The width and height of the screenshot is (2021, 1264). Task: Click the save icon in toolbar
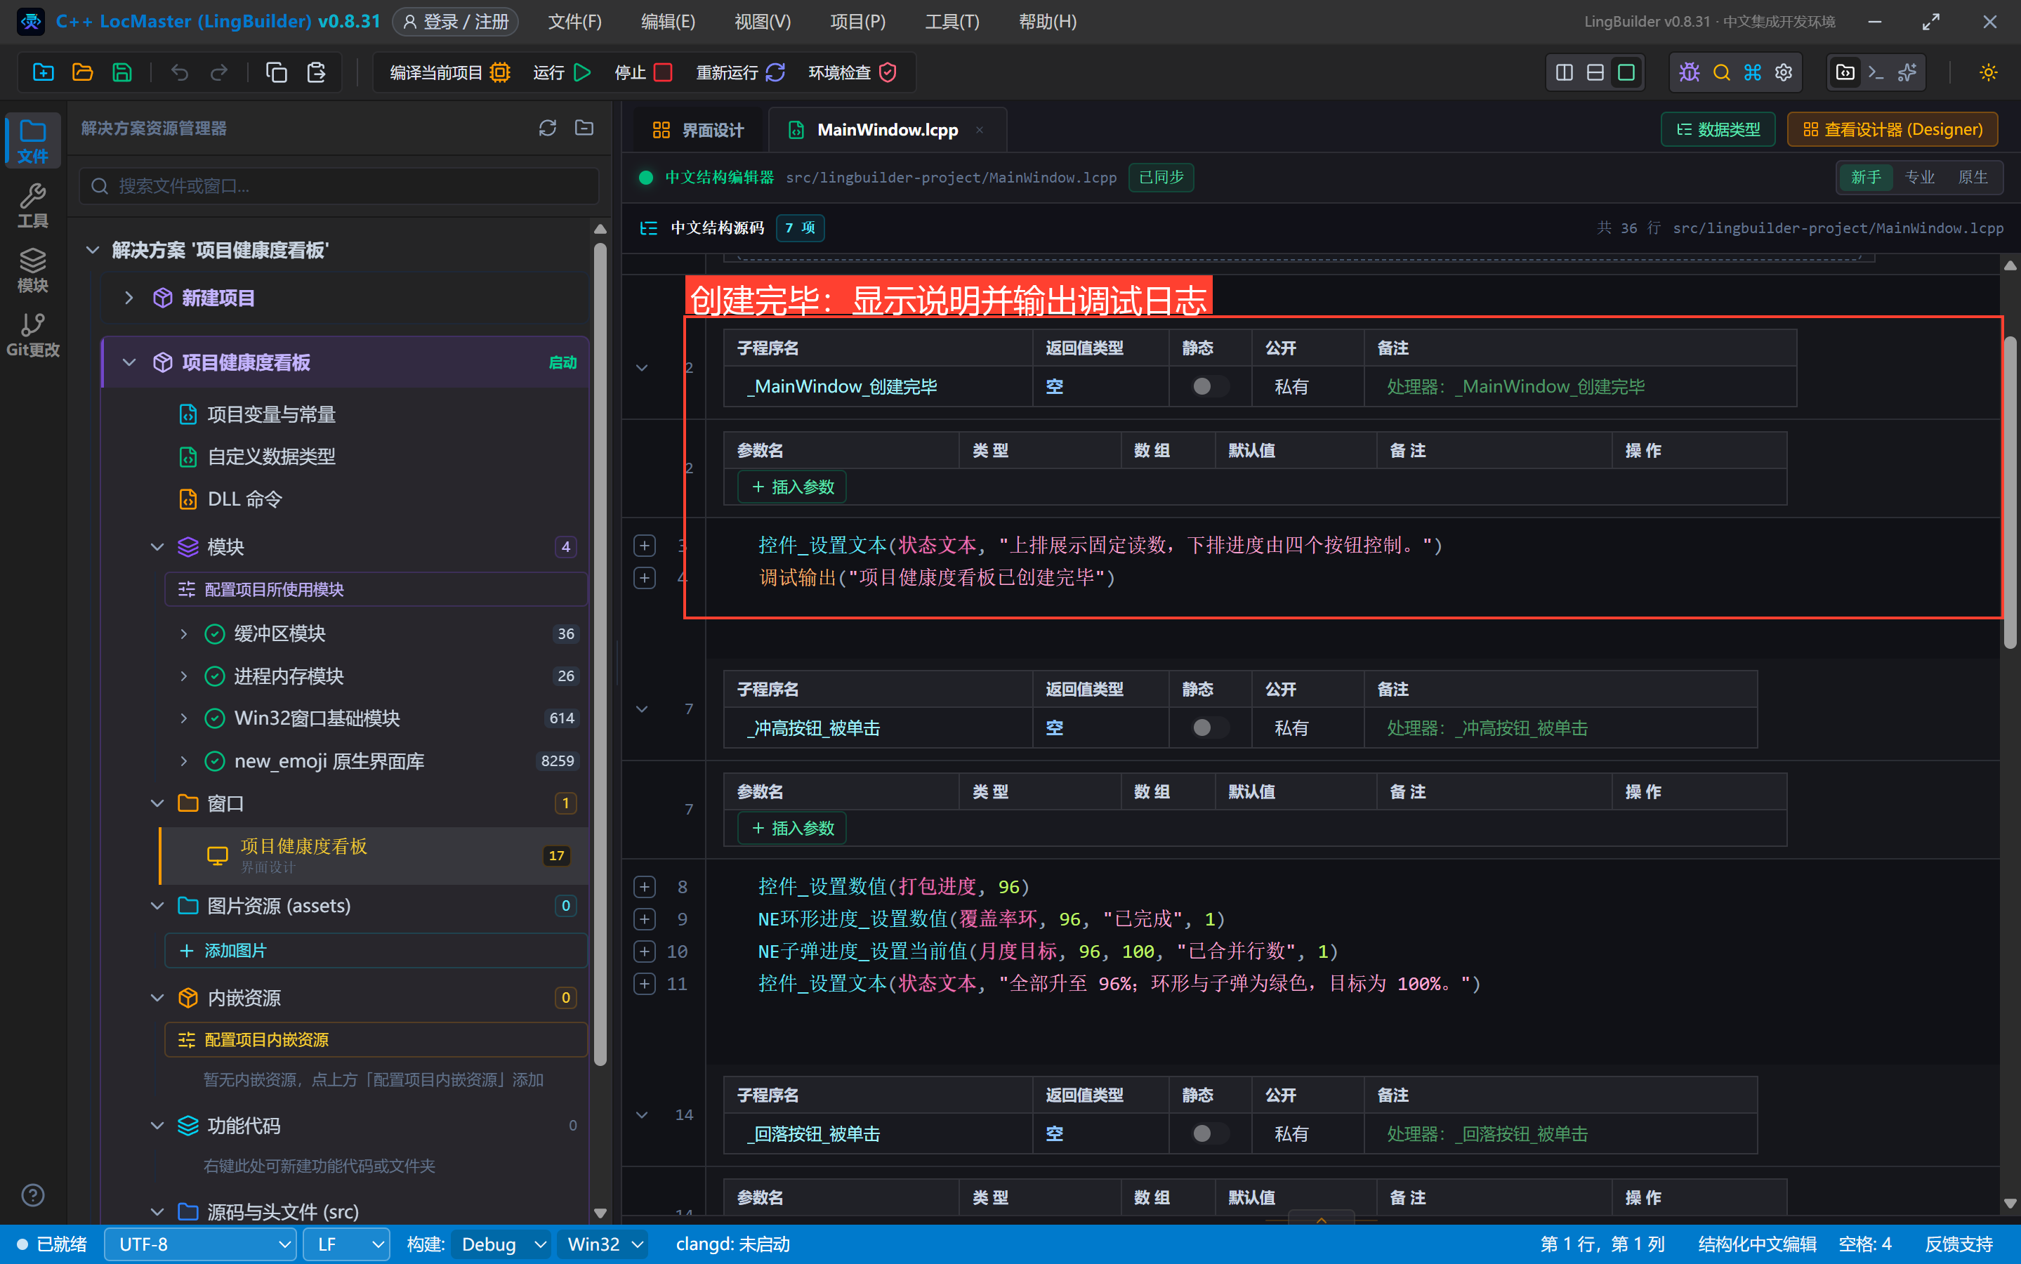(122, 73)
